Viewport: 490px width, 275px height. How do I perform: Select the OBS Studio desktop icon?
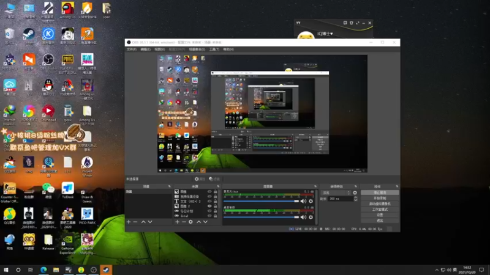tap(48, 62)
